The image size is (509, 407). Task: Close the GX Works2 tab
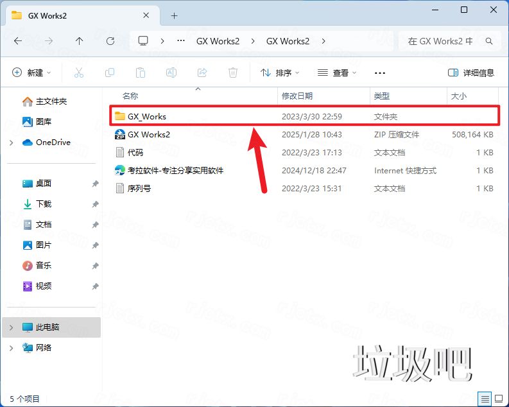pos(146,15)
